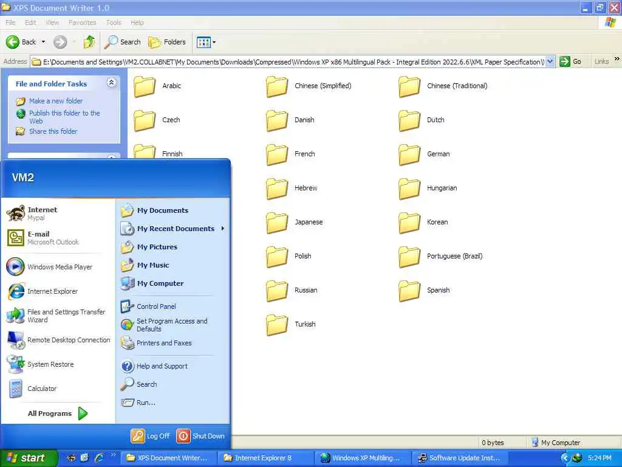Open the View menu
This screenshot has width=622, height=467.
pyautogui.click(x=52, y=22)
